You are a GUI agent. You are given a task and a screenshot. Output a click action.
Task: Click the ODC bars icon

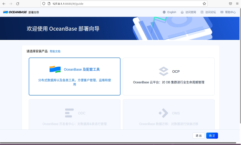click(x=69, y=113)
